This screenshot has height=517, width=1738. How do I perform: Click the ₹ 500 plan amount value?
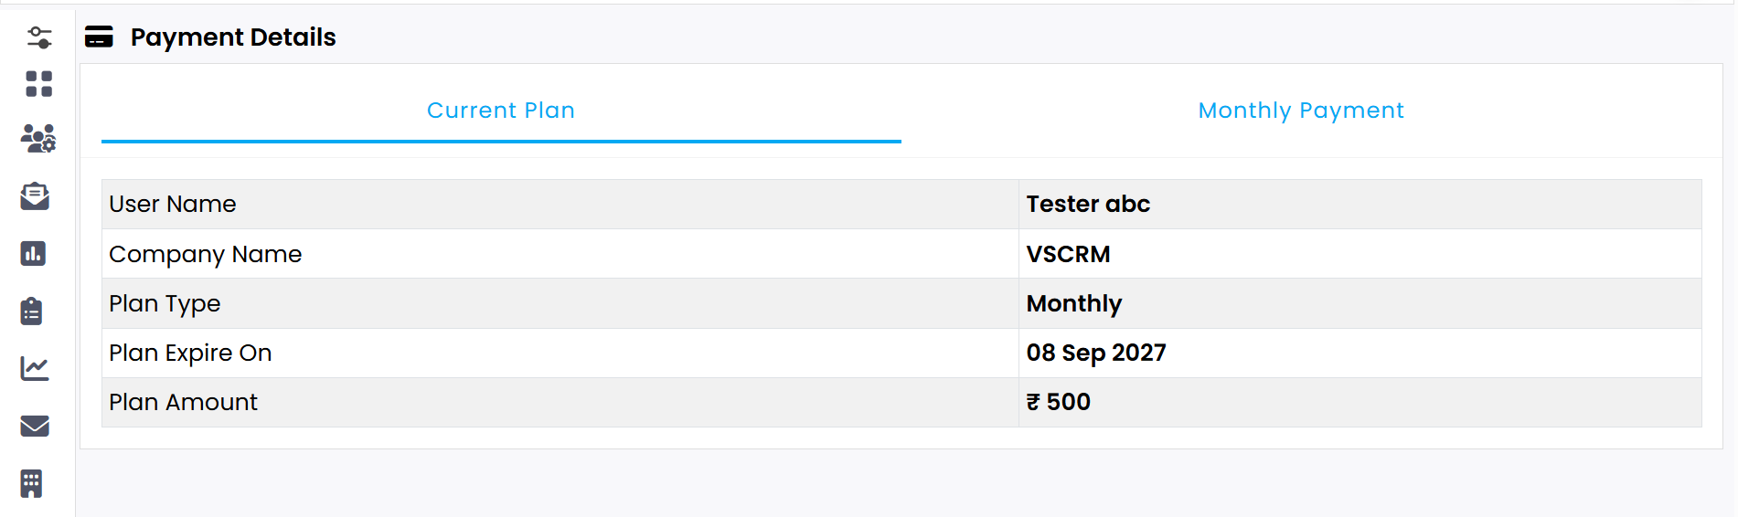pos(1059,402)
